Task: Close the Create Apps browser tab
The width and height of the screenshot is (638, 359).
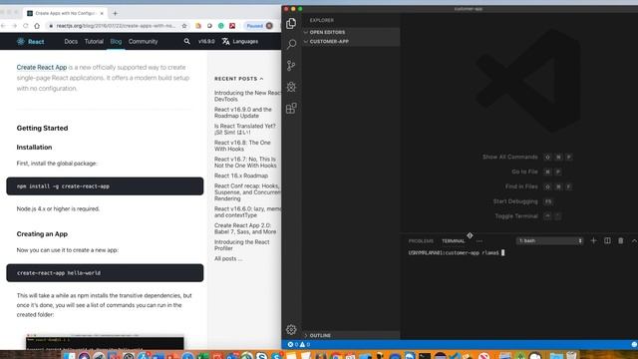Action: (x=102, y=13)
